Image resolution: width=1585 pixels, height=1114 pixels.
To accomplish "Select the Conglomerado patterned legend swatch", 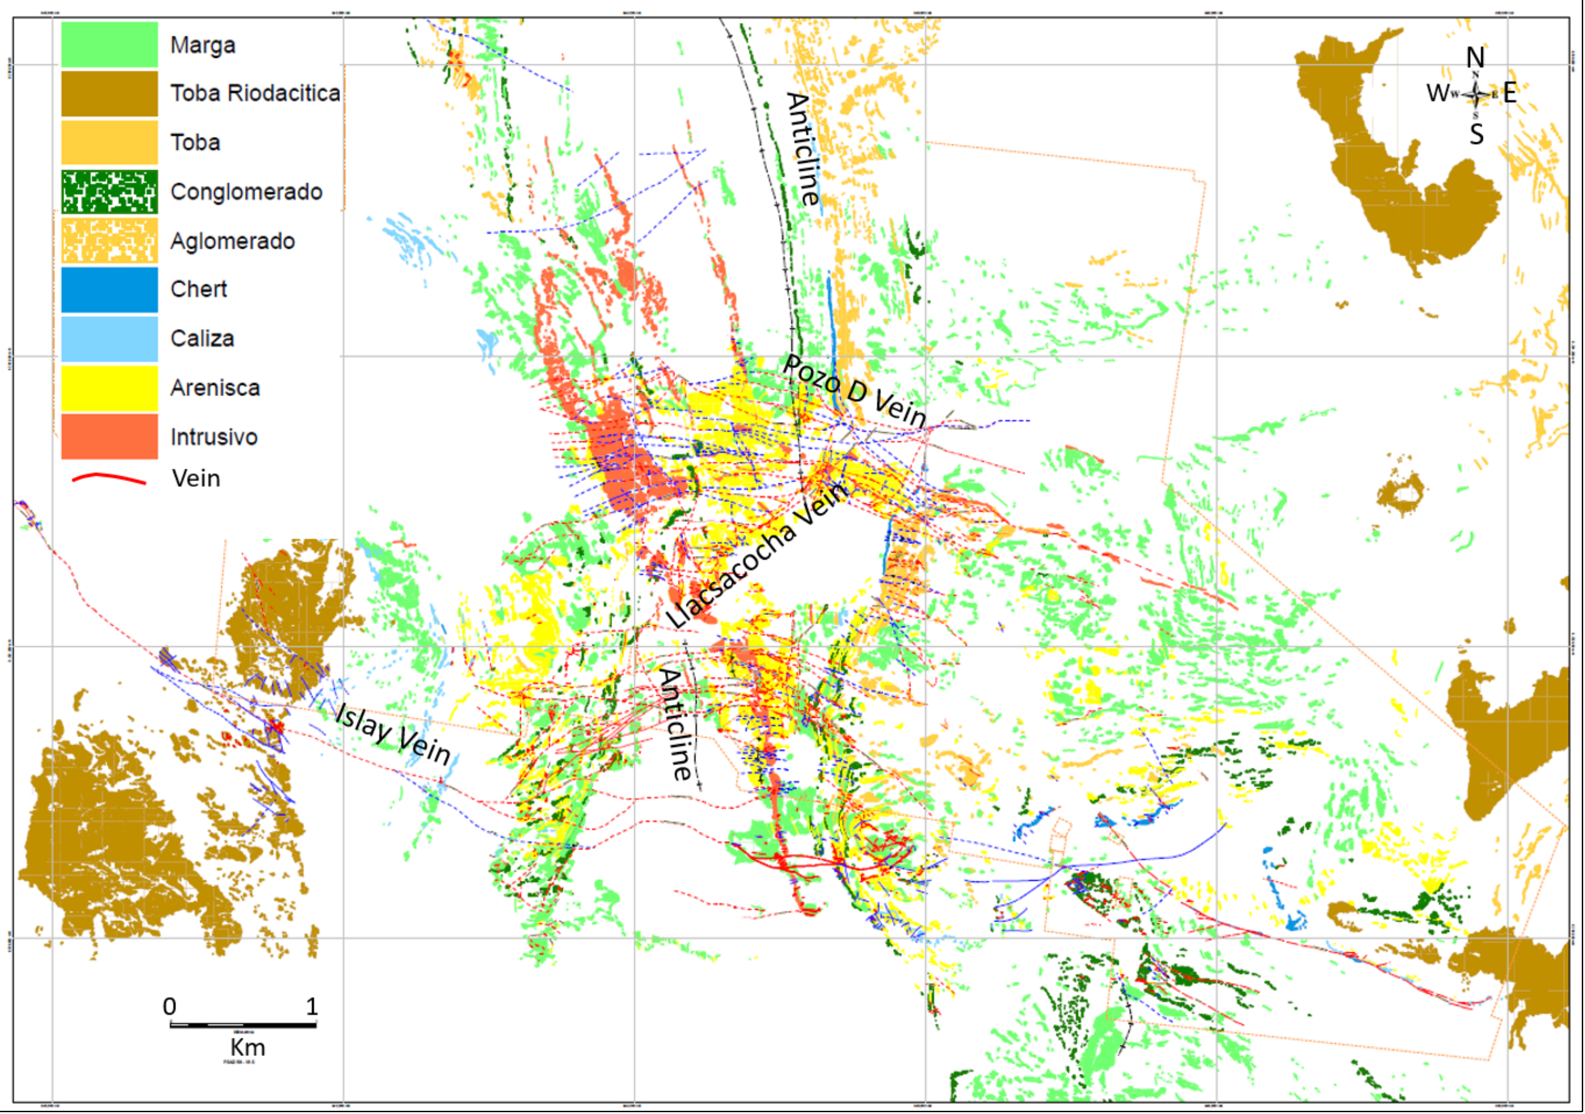I will pyautogui.click(x=109, y=191).
